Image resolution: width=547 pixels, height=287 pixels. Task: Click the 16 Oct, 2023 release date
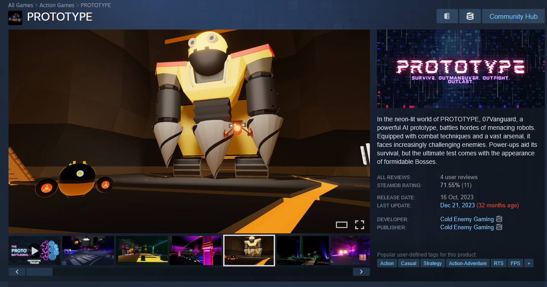457,197
